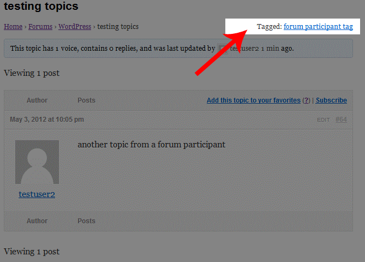Click 'testing topics' in the breadcrumb trail
Screen dimensions: 365x262
click(118, 26)
